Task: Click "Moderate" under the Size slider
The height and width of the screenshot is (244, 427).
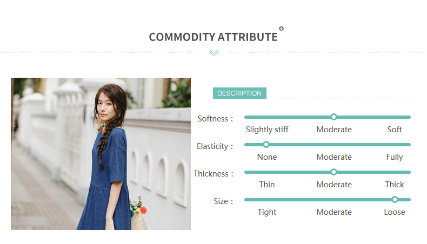Action: [334, 212]
